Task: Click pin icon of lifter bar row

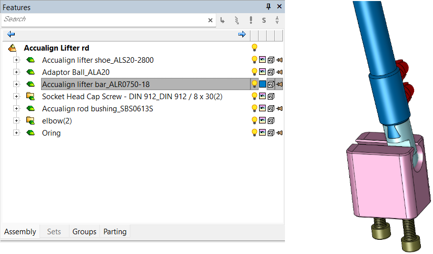Action: [279, 84]
